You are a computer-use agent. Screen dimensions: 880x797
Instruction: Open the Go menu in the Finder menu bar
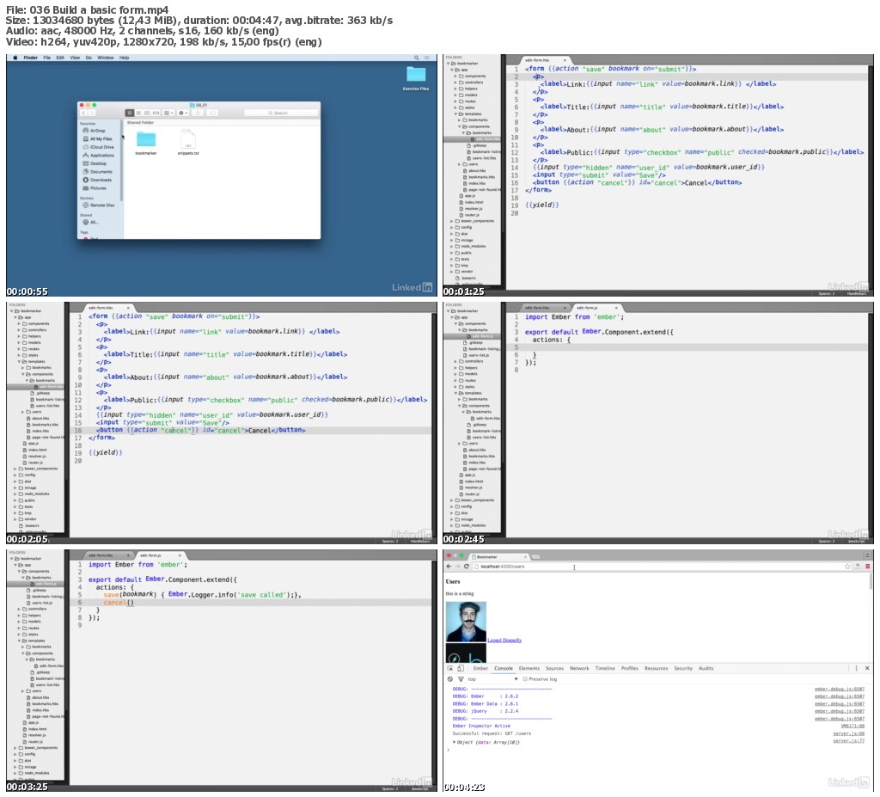[89, 58]
